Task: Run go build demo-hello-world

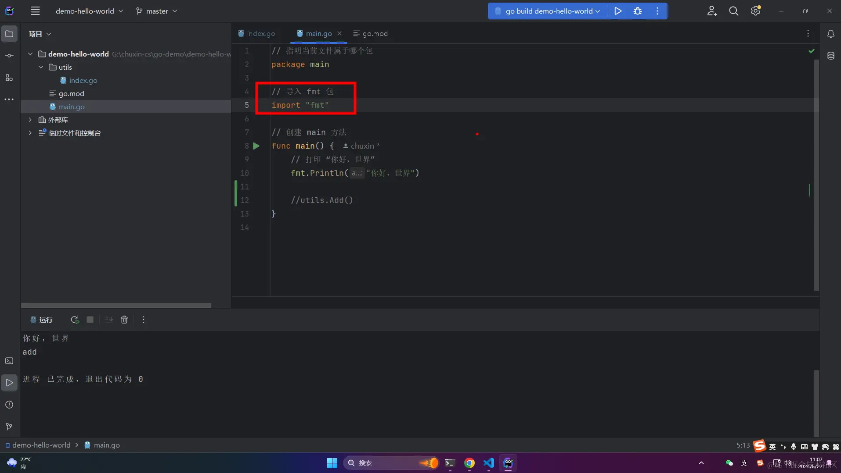Action: [618, 11]
